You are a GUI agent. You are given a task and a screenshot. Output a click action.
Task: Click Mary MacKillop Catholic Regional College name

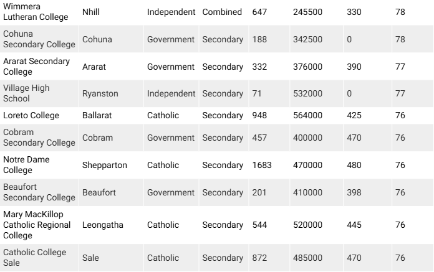tap(37, 225)
